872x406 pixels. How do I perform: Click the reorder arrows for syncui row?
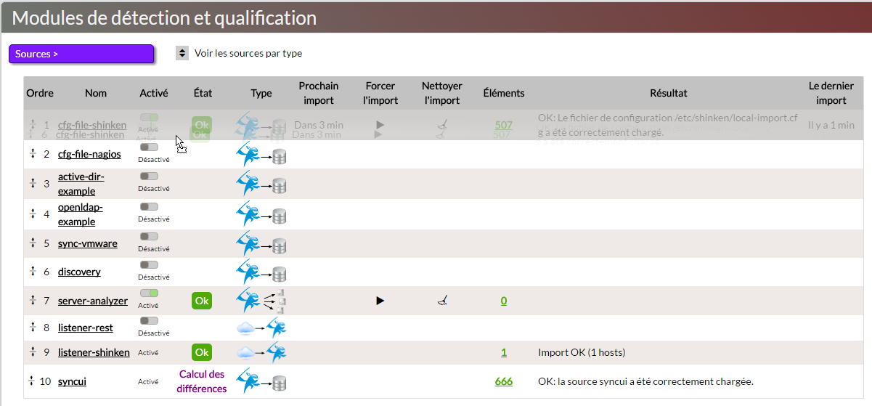click(32, 381)
